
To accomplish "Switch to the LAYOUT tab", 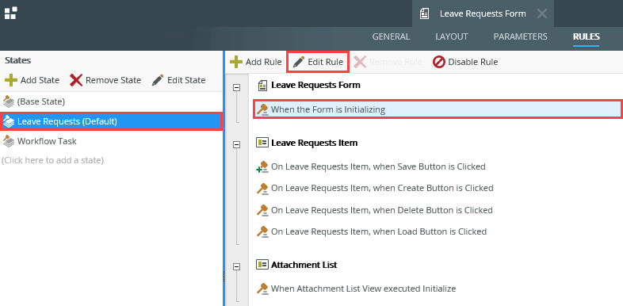I will coord(452,36).
